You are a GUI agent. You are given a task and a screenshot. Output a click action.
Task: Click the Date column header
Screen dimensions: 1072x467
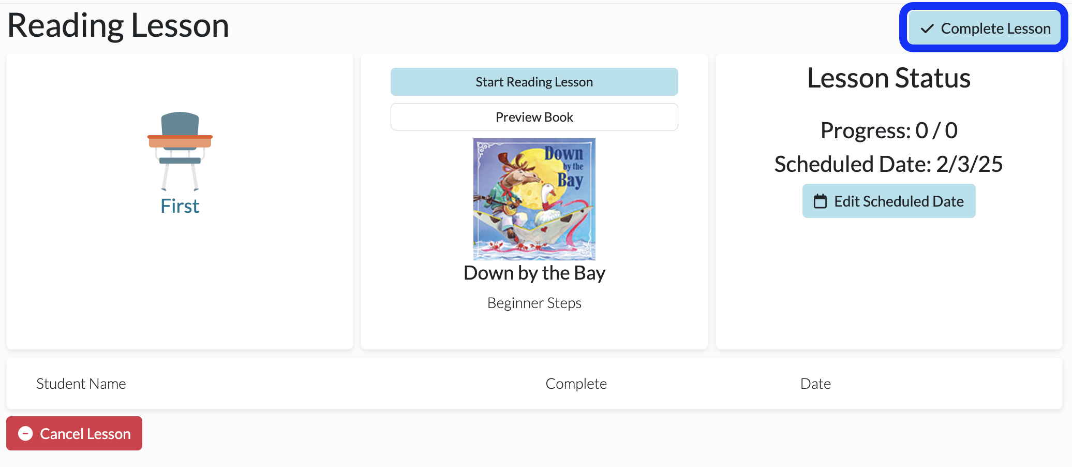point(815,384)
